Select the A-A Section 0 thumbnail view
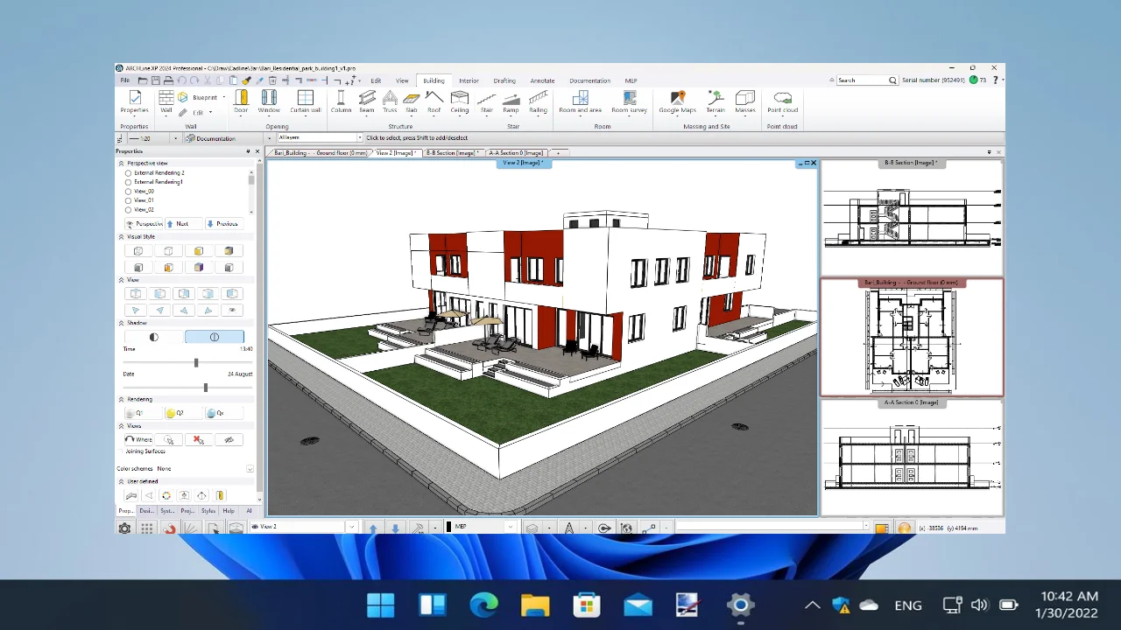Screen dimensions: 1121x630 coord(912,457)
